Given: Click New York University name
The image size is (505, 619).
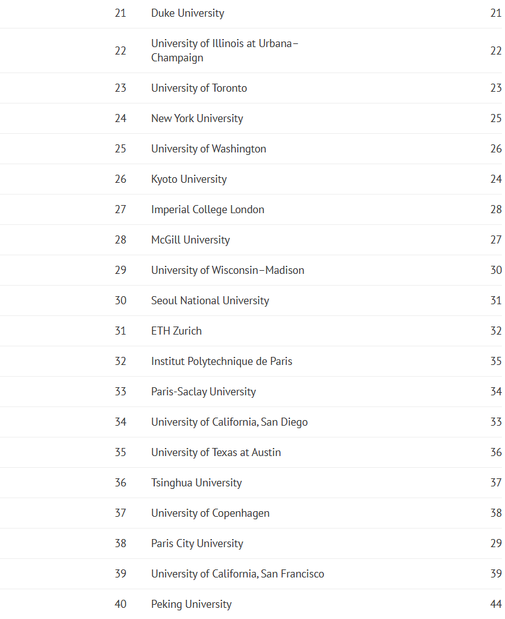Looking at the screenshot, I should click(197, 118).
